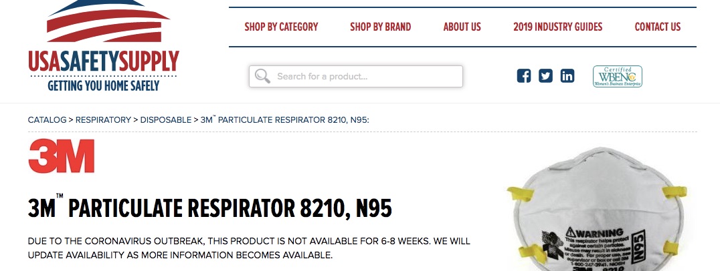Click the magnifying glass search icon
This screenshot has width=720, height=271.
point(263,76)
